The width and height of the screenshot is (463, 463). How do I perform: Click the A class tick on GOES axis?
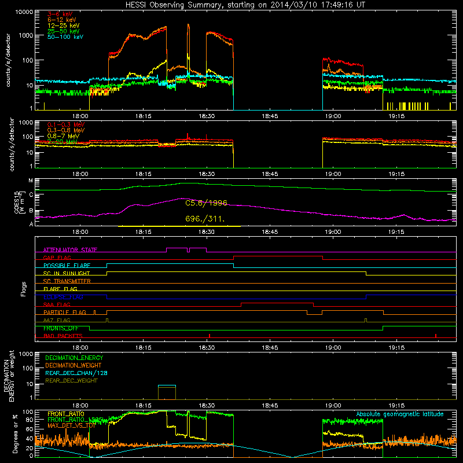coord(31,224)
